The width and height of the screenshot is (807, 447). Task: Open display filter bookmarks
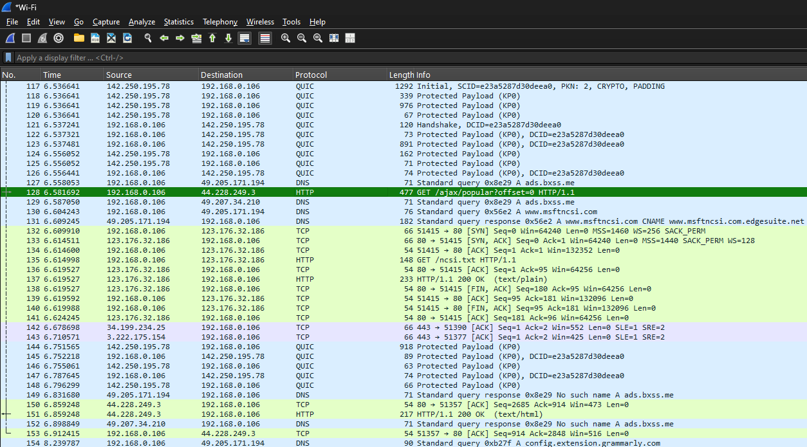[x=8, y=58]
